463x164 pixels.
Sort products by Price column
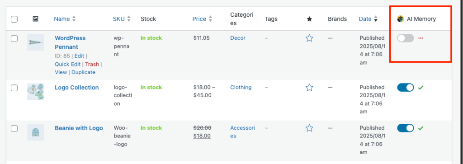pyautogui.click(x=202, y=19)
